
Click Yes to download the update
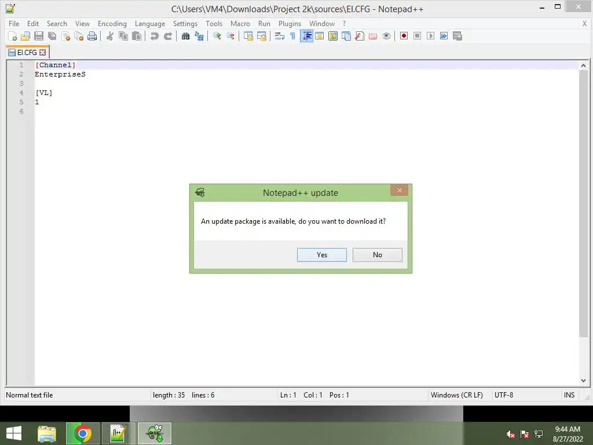322,255
